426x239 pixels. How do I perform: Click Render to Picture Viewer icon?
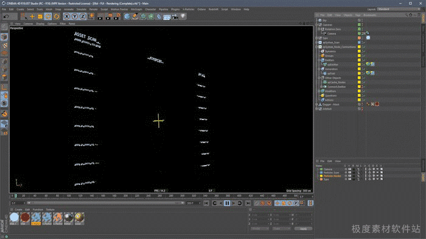pos(108,16)
